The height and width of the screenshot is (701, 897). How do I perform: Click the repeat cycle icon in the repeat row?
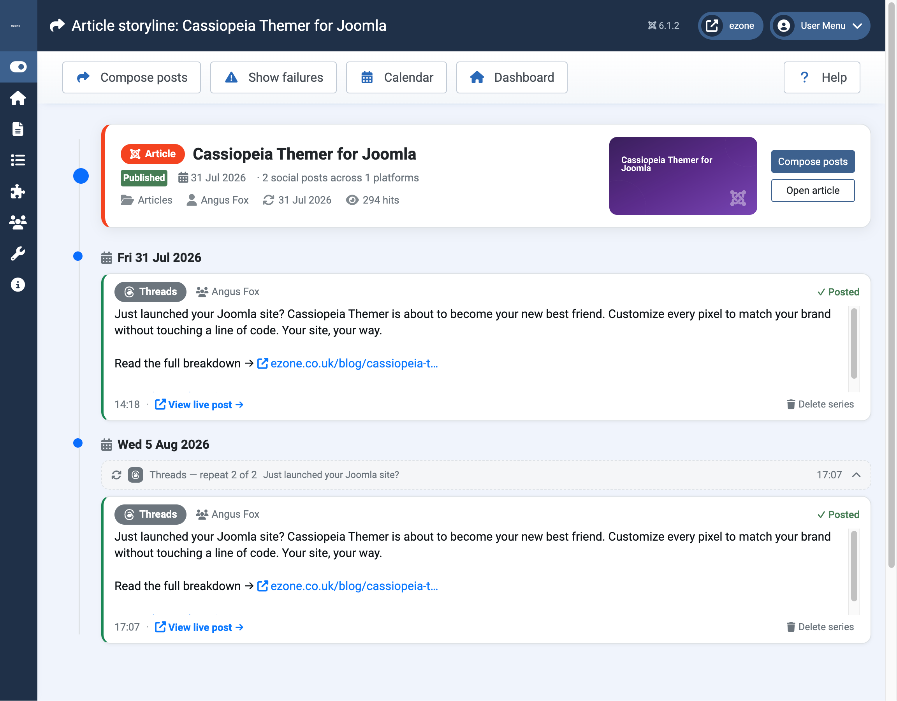[116, 475]
